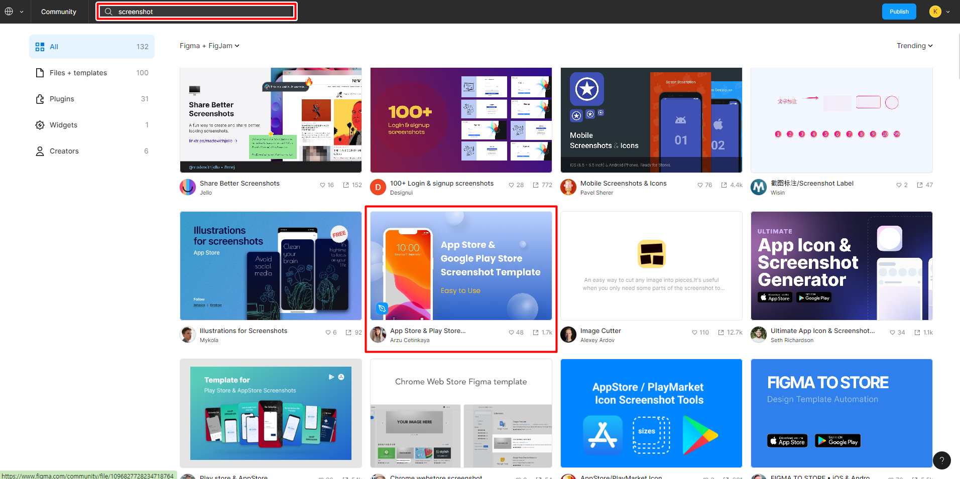Click the Widgets icon in sidebar
Screen dimensions: 960x479
[40, 125]
